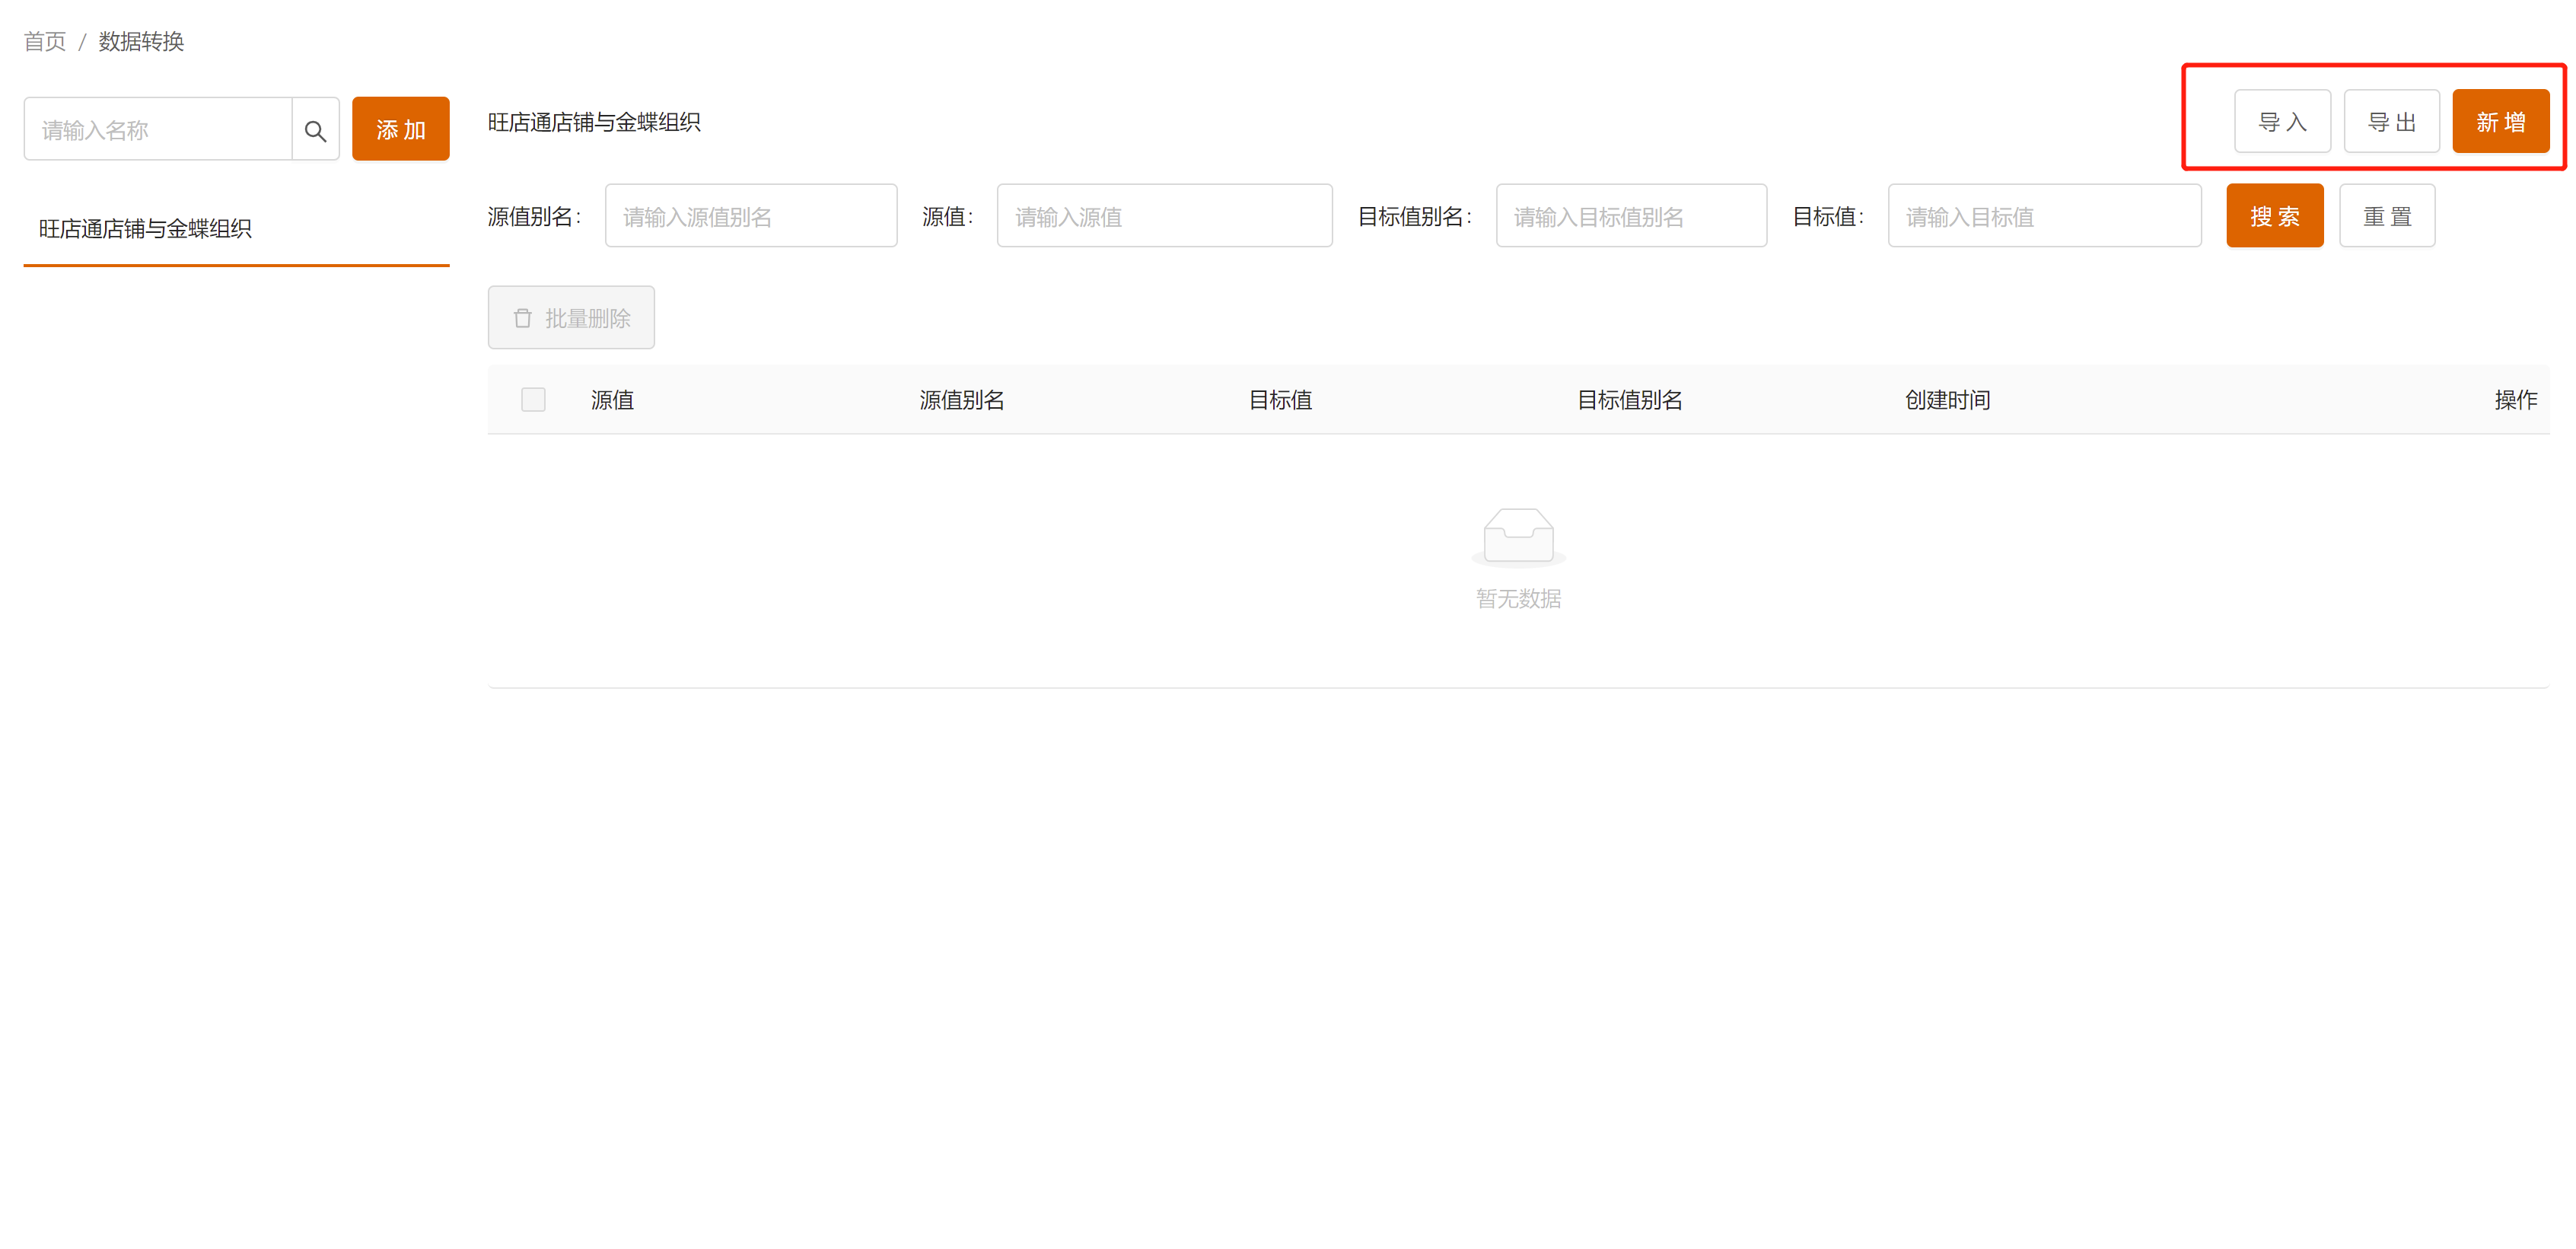The image size is (2576, 1249).
Task: Click the 源值 table column header
Action: pos(612,400)
